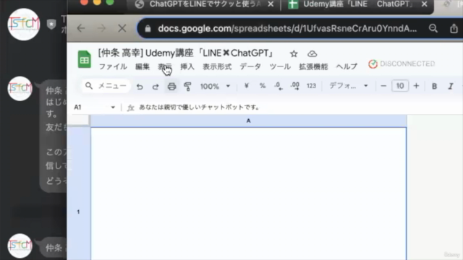
Task: Toggle bold formatting
Action: (434, 86)
